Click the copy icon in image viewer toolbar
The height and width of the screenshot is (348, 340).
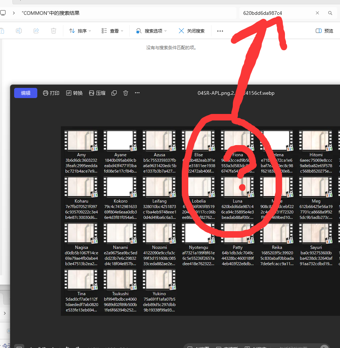pos(114,93)
